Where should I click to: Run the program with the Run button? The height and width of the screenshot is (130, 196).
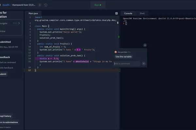tap(98, 5)
